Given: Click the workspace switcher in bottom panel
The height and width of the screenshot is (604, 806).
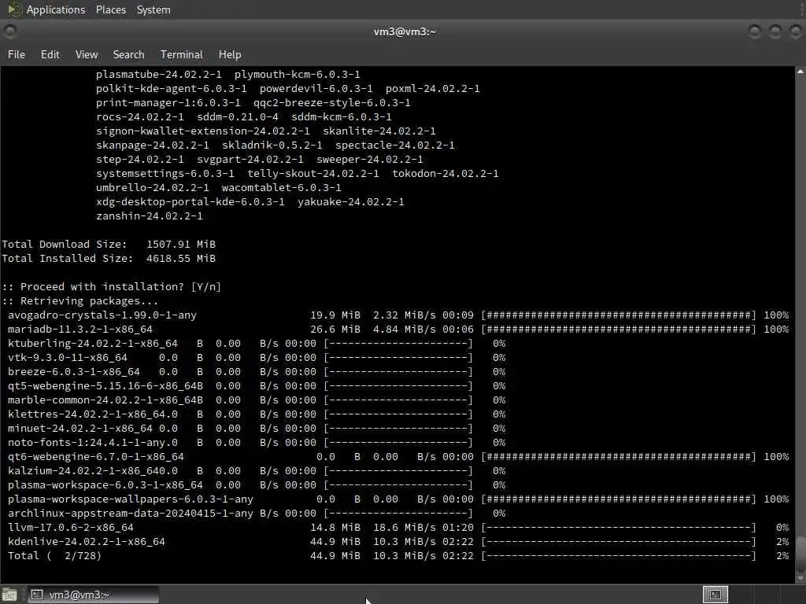Looking at the screenshot, I should [x=715, y=595].
